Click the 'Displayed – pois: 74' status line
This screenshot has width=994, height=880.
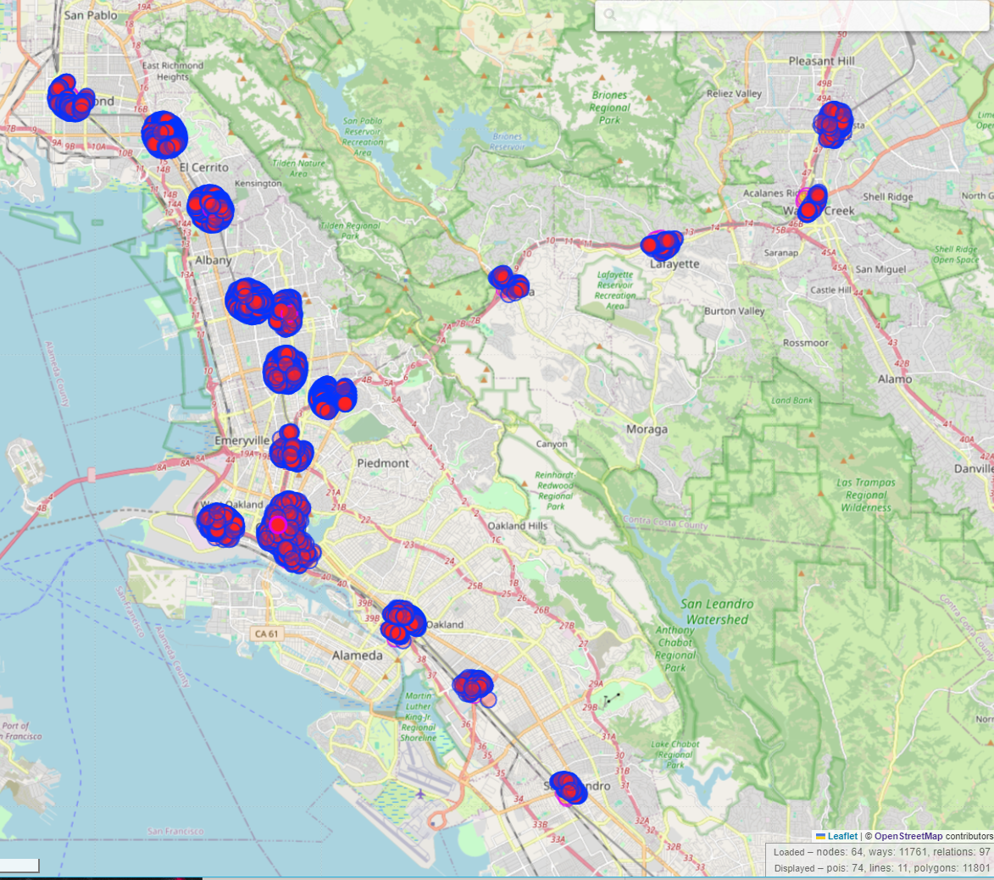(x=881, y=868)
